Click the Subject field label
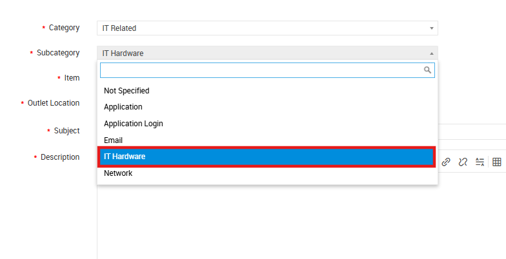Screen dimensions: 506x259 pos(66,131)
